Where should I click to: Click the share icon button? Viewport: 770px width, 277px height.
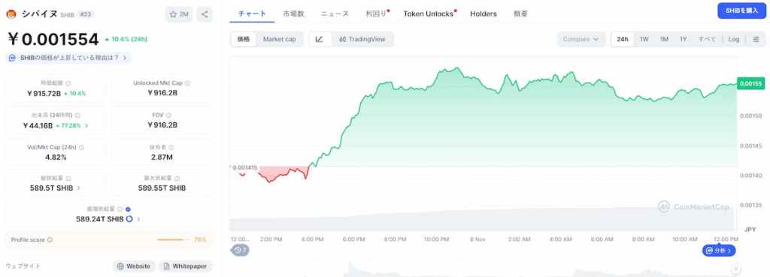[x=205, y=14]
